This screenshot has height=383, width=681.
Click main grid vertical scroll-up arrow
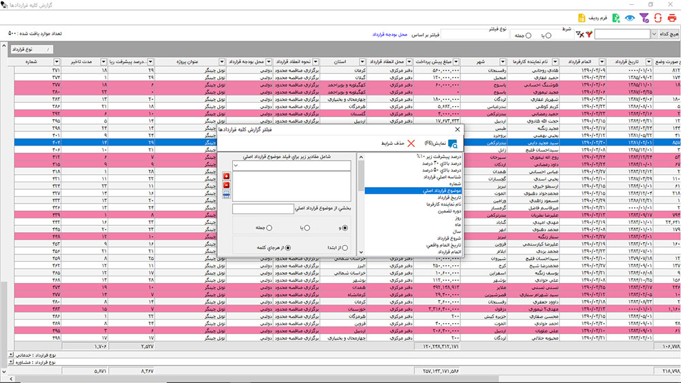coord(4,46)
